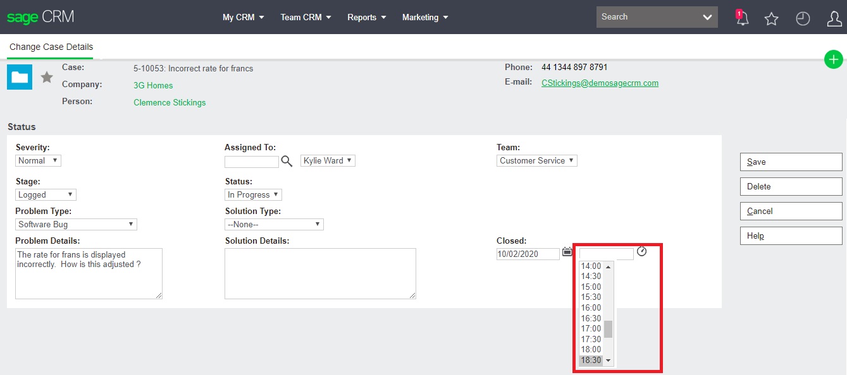Select 18:00 in the time list
Image resolution: width=847 pixels, height=375 pixels.
click(x=591, y=350)
